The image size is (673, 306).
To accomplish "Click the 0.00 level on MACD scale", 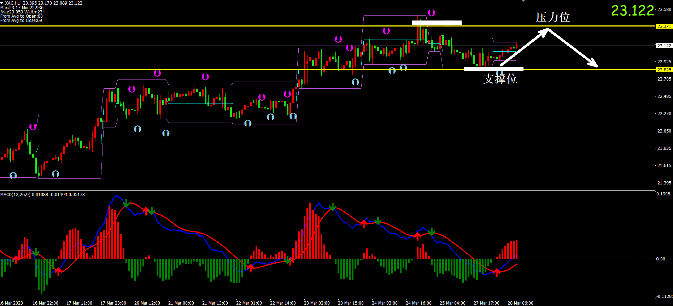I will click(x=661, y=259).
